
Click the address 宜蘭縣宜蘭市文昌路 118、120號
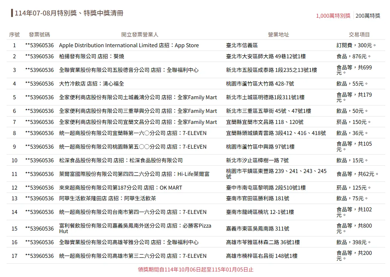(265, 122)
